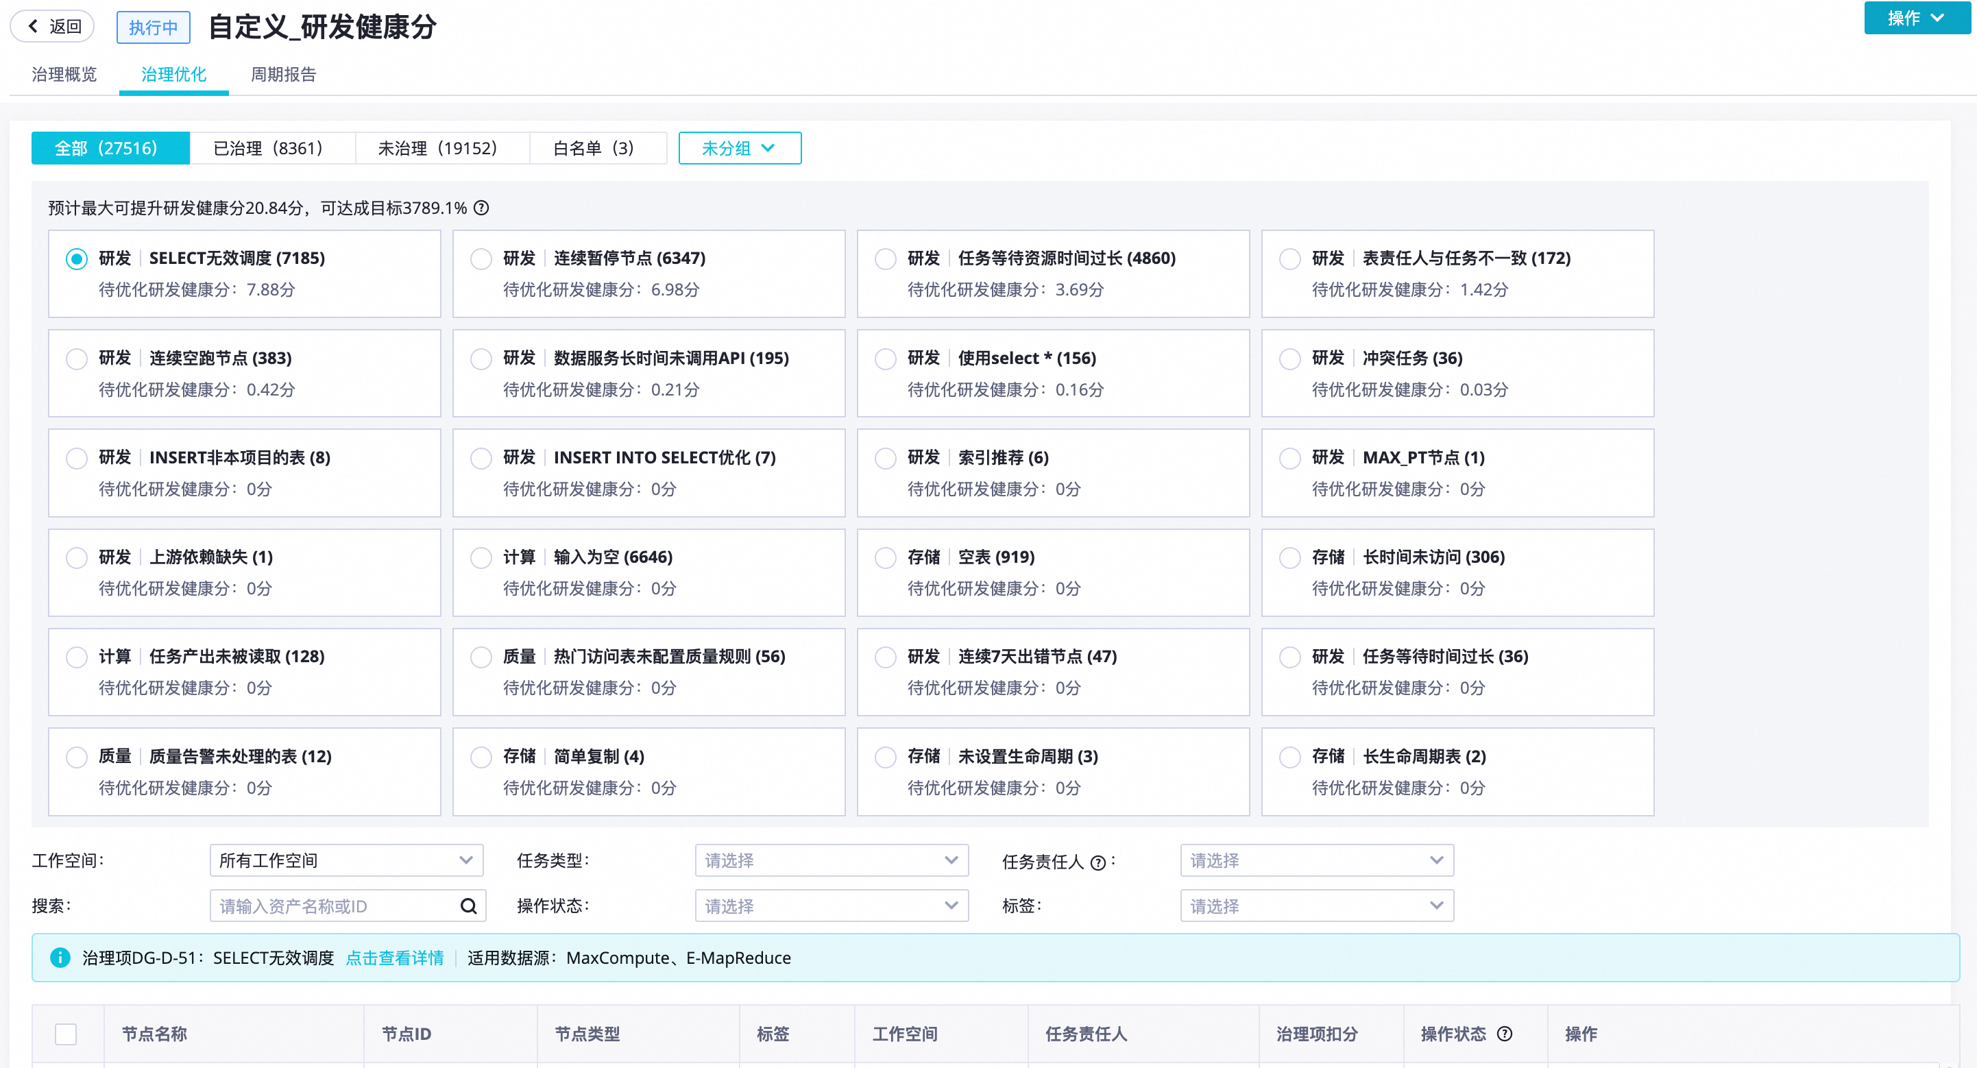
Task: Switch to the 治理优化 tab
Action: [x=173, y=75]
